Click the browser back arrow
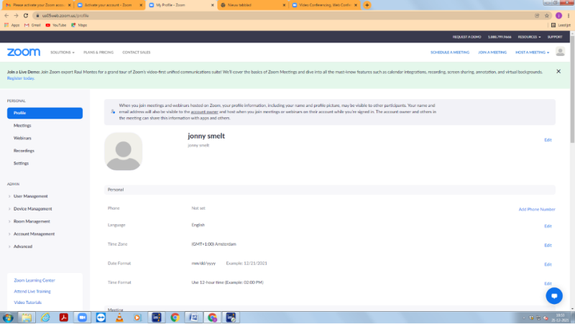Viewport: 575px width, 324px height. tap(6, 15)
